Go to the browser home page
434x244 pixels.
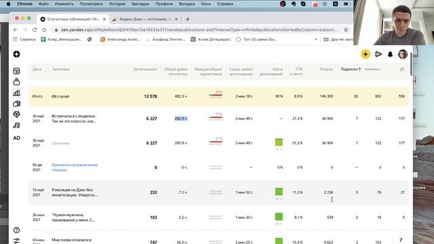pos(44,30)
